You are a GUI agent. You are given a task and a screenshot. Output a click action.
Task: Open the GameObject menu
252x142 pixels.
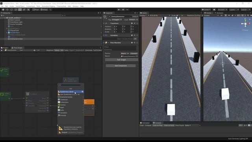coord(20,6)
